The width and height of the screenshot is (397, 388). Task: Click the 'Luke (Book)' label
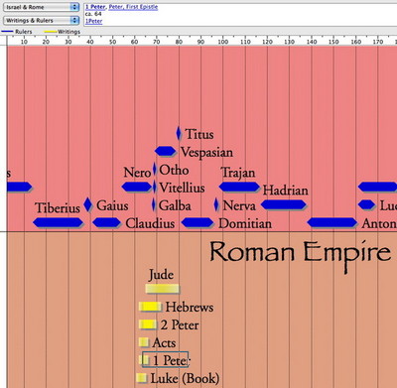pyautogui.click(x=185, y=378)
